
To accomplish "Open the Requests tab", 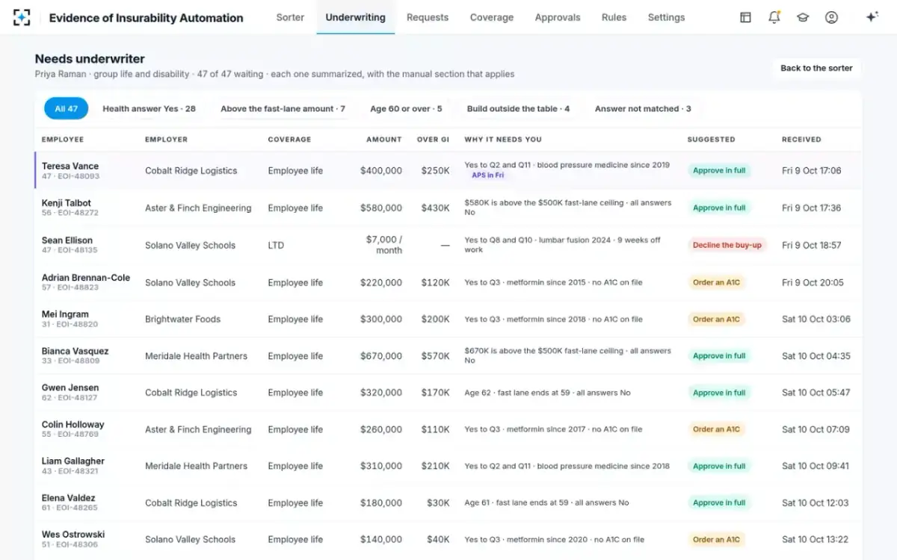I will point(428,17).
